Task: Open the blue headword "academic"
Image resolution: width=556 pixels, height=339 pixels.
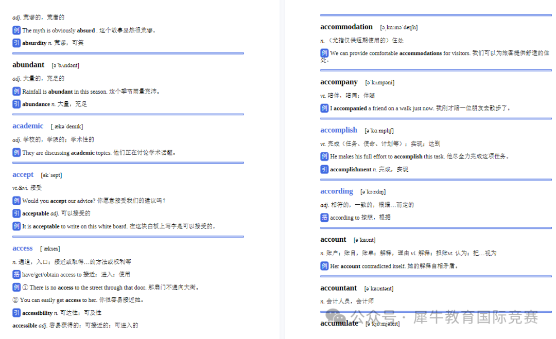Action: coord(28,126)
